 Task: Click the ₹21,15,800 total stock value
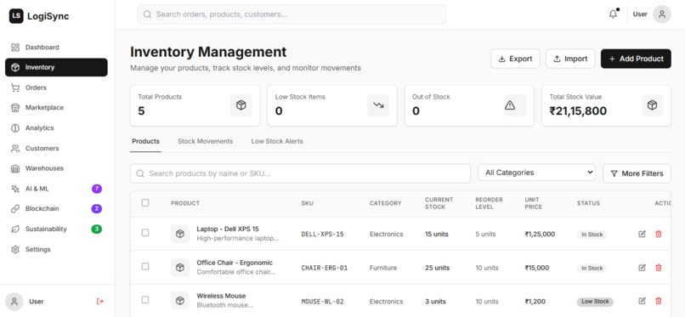point(578,110)
